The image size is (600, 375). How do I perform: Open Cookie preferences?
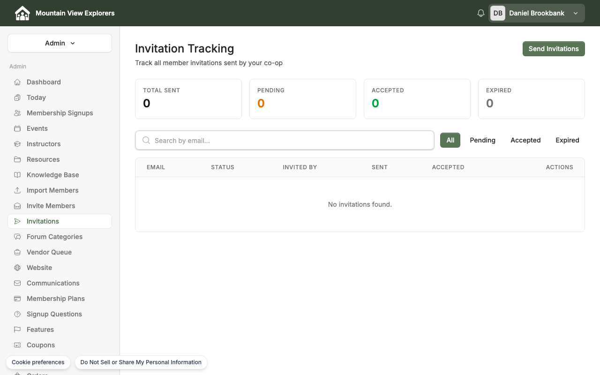tap(38, 362)
